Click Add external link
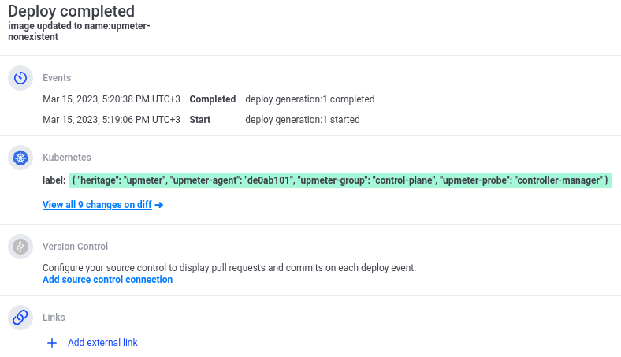Viewport: 621px width, 357px height. coord(102,343)
